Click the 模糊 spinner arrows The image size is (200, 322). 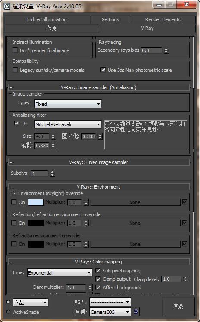(53, 146)
